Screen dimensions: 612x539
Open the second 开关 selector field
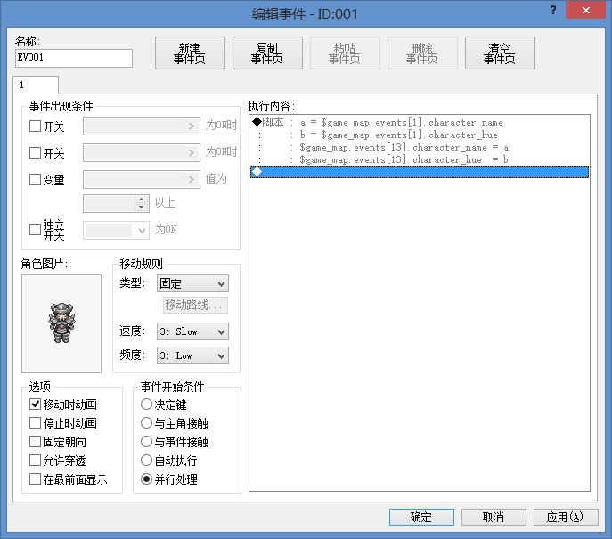click(x=142, y=152)
